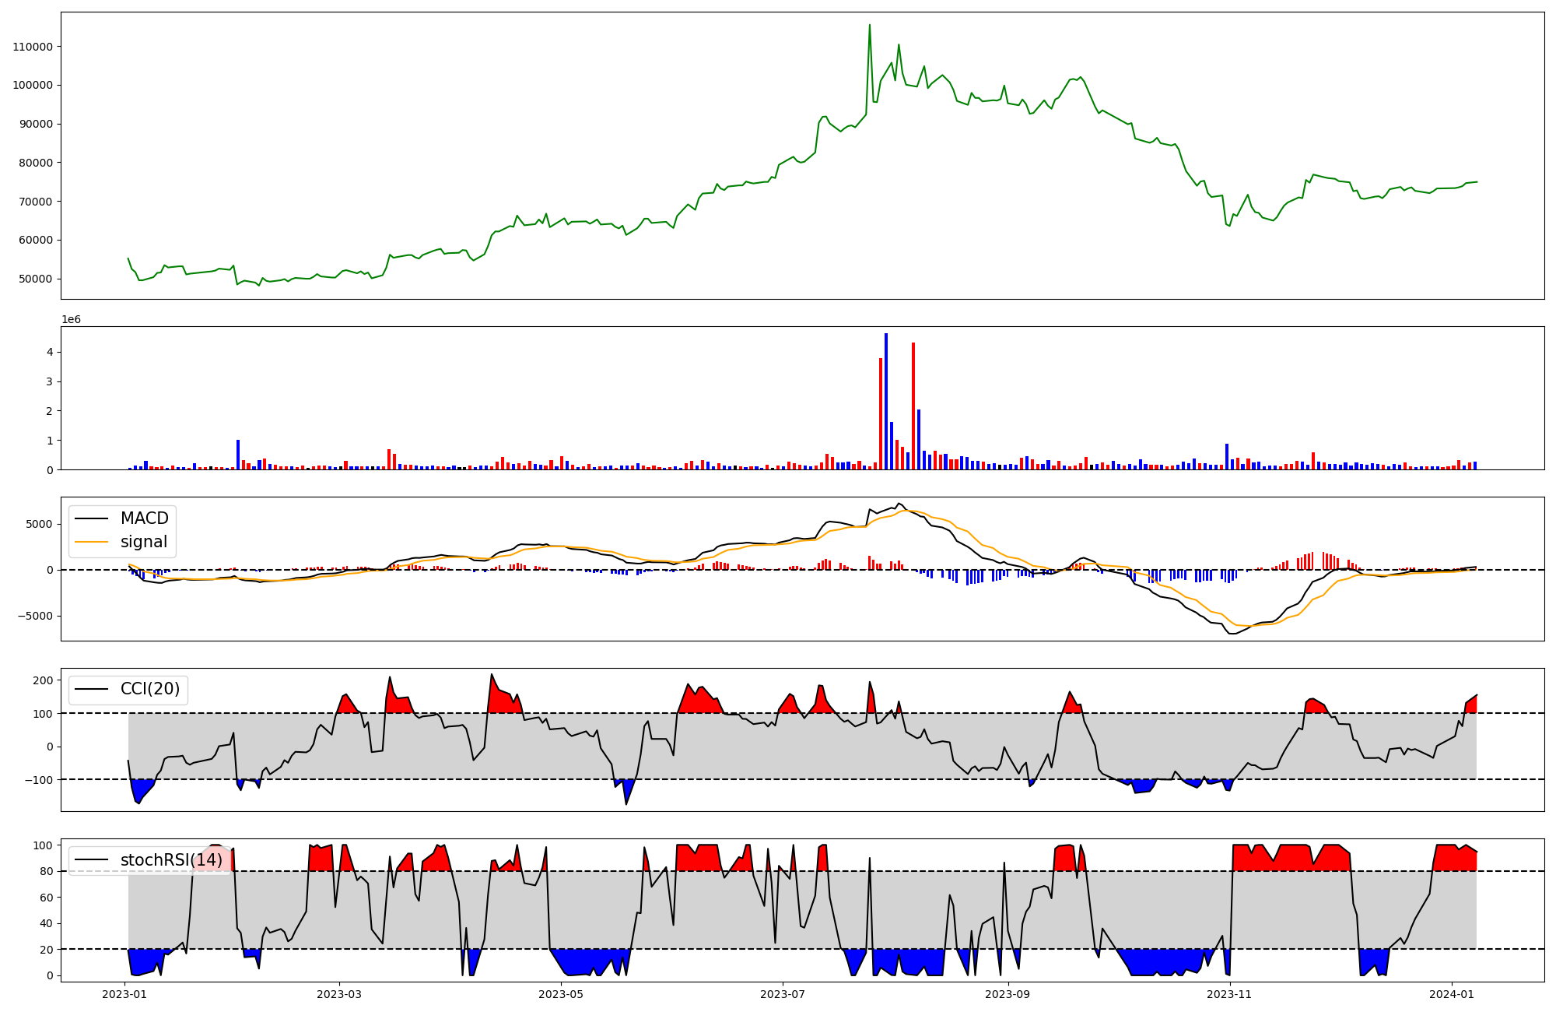Click the black MACD legend line swatch
The width and height of the screenshot is (1556, 1012).
tap(91, 518)
